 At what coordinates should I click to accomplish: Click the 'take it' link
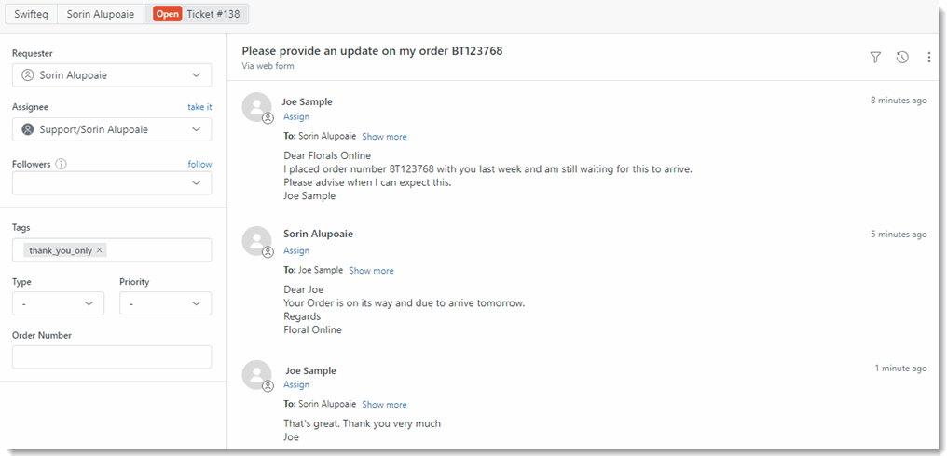pyautogui.click(x=199, y=107)
